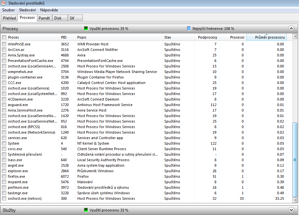Open the Soubor menu

pos(8,10)
